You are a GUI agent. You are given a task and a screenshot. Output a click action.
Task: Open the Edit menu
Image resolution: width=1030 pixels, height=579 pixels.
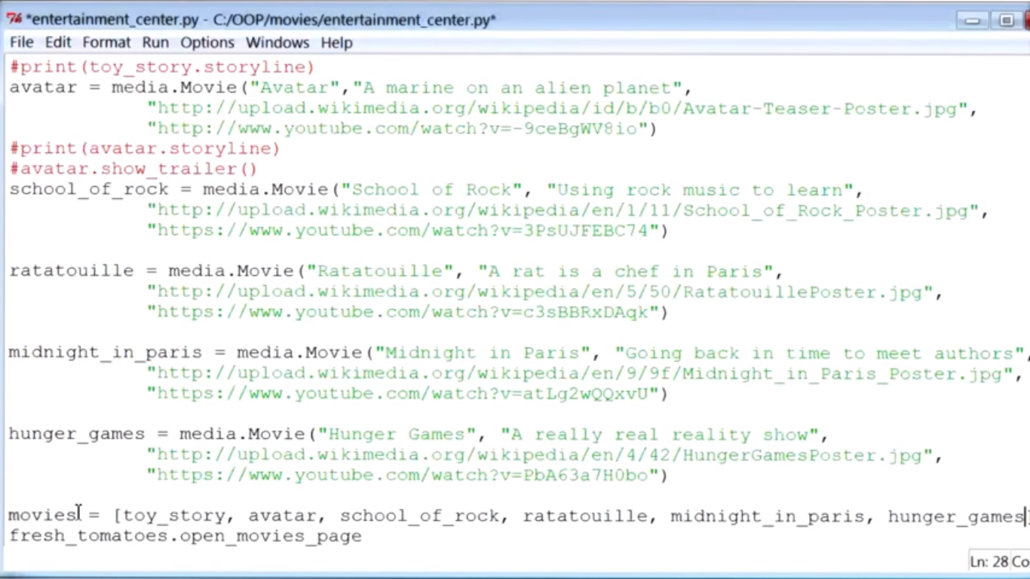coord(58,42)
